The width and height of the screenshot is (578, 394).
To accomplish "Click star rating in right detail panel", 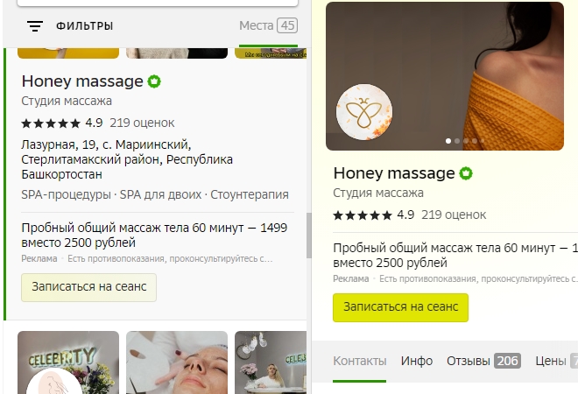I will [363, 215].
